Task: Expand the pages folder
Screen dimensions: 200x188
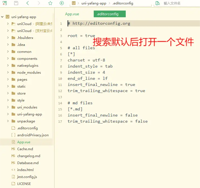Action: coord(8,80)
